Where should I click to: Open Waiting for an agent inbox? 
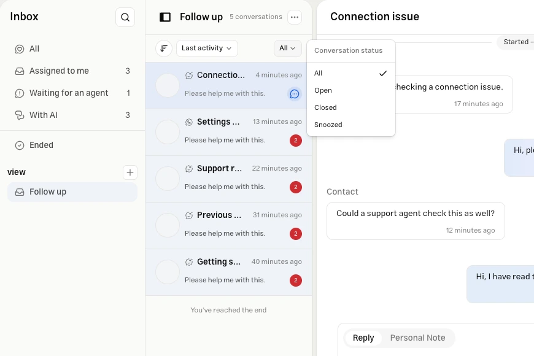[x=72, y=93]
